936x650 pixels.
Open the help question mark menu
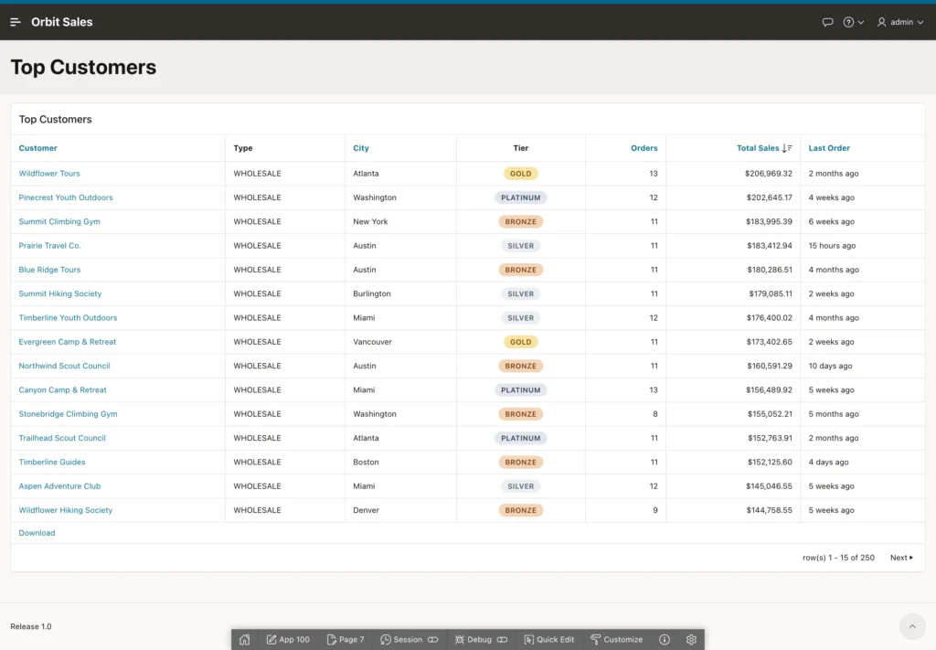pos(853,22)
